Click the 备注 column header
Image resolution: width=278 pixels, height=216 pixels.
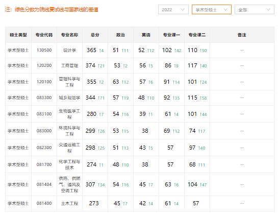[x=242, y=35]
